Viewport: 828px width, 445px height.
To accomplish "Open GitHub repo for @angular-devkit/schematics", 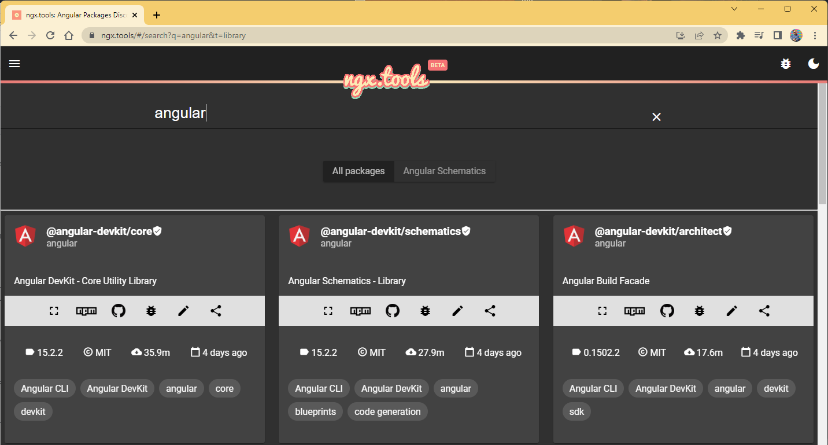I will (393, 311).
